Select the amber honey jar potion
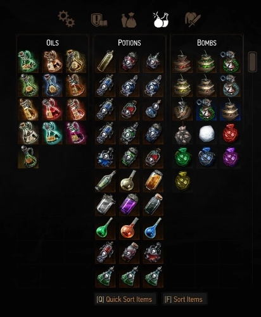 pyautogui.click(x=153, y=180)
